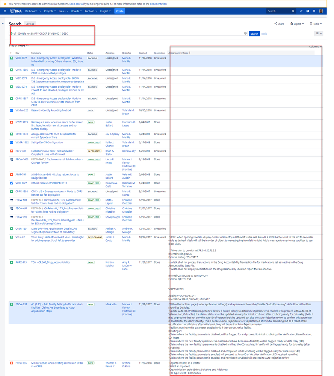Screen dimensions: 334x376
Task: Click the bug icon for APAT-791
Action: point(12,175)
